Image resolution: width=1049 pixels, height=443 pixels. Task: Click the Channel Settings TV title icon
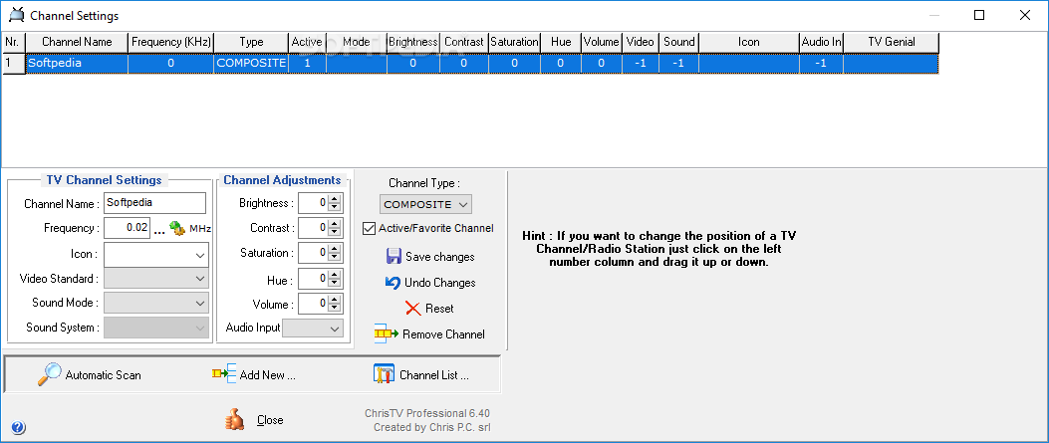tap(17, 15)
